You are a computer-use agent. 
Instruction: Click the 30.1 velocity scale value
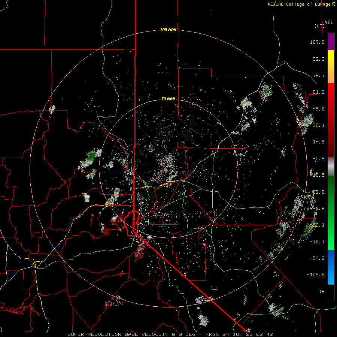click(x=319, y=125)
